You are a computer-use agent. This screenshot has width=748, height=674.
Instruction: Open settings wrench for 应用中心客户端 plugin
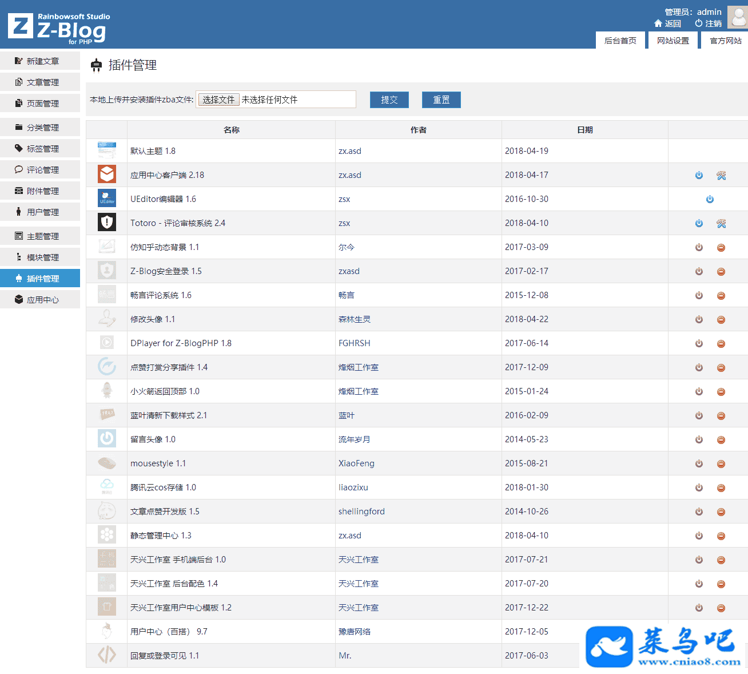pos(721,176)
